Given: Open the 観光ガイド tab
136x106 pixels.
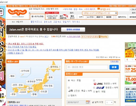Looking at the screenshot, I should (x=72, y=17).
